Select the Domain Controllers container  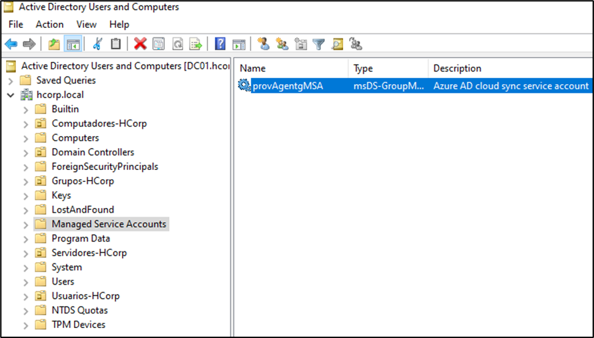coord(93,152)
